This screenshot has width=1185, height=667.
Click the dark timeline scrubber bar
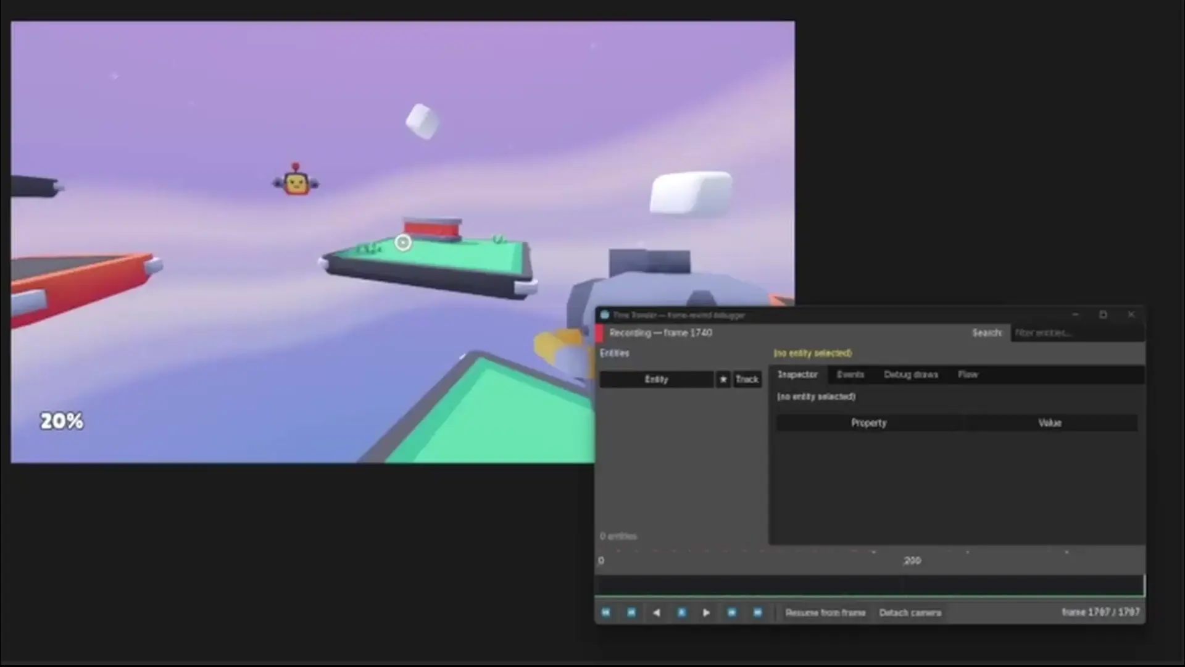[869, 585]
